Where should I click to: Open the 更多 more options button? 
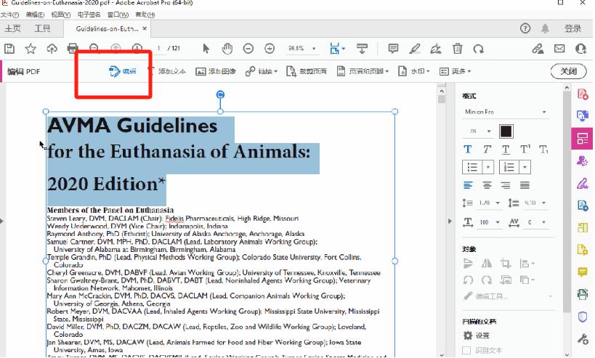coord(455,71)
